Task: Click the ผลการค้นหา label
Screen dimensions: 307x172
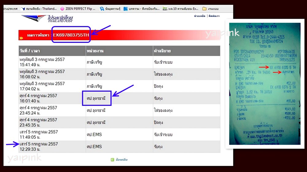Action: click(38, 35)
